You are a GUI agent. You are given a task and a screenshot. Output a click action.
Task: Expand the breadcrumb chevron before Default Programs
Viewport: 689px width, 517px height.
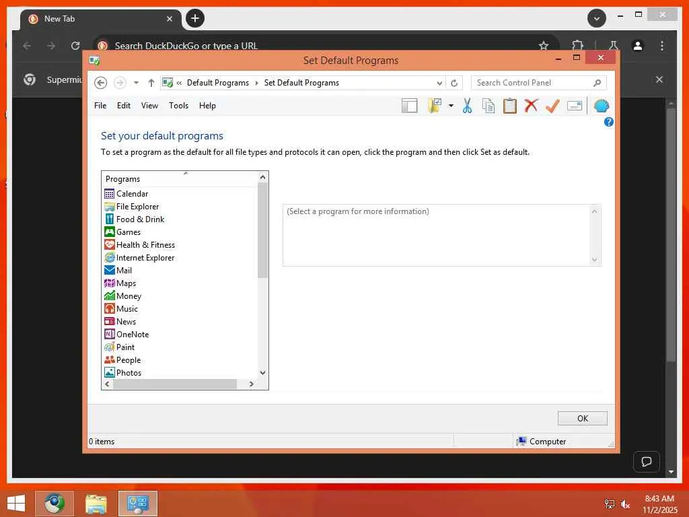pyautogui.click(x=179, y=83)
